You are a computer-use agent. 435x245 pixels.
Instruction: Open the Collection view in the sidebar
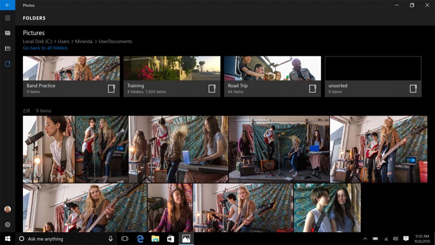[x=7, y=33]
